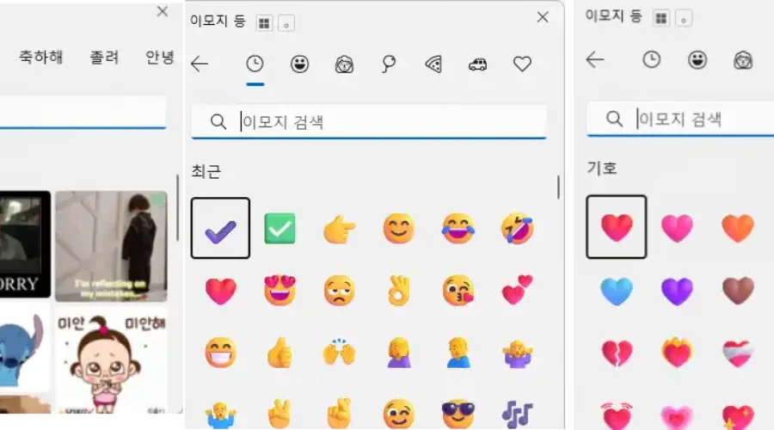Pick the red heart in recent emojis
The image size is (774, 430).
[x=220, y=291]
